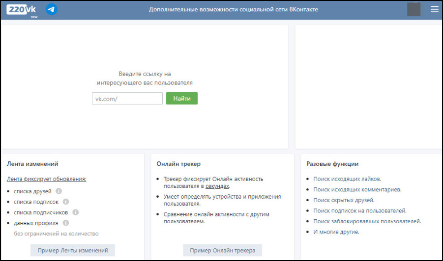This screenshot has height=261, width=443.
Task: Open Поиск скрытых друзей link
Action: [344, 200]
